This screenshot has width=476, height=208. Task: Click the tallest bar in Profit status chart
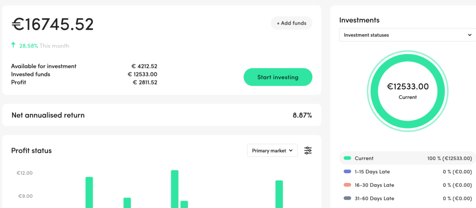pos(175,189)
